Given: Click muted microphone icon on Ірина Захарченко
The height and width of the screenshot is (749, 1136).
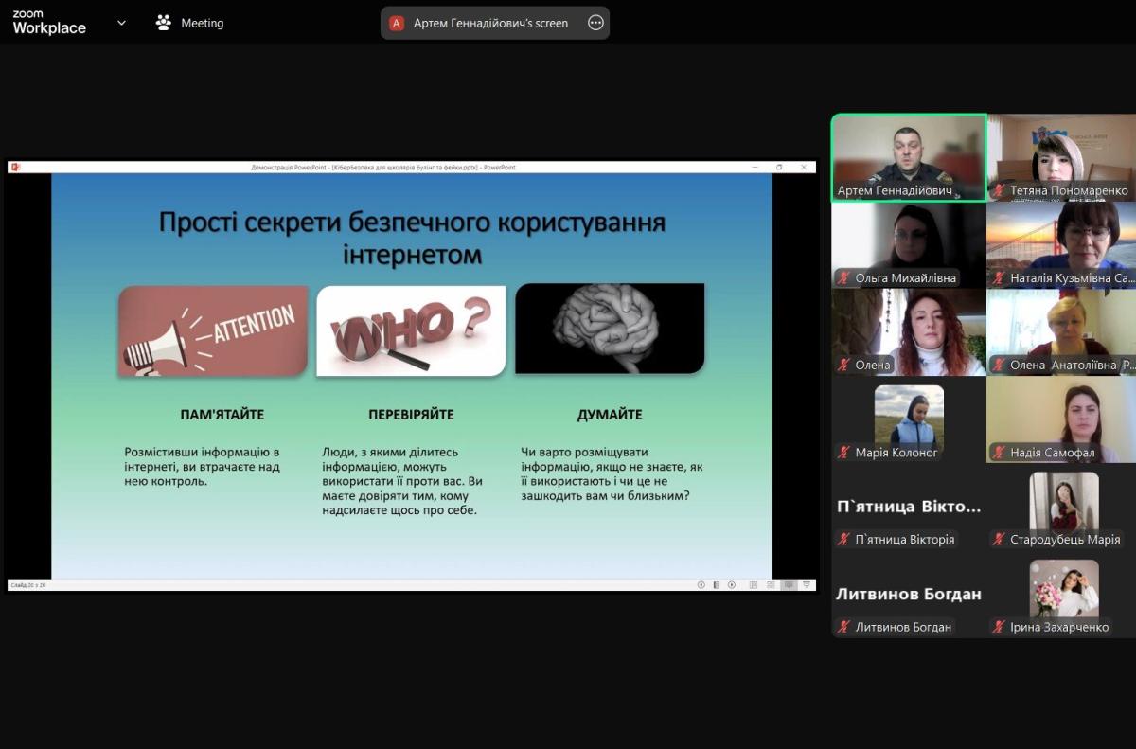Looking at the screenshot, I should tap(998, 627).
